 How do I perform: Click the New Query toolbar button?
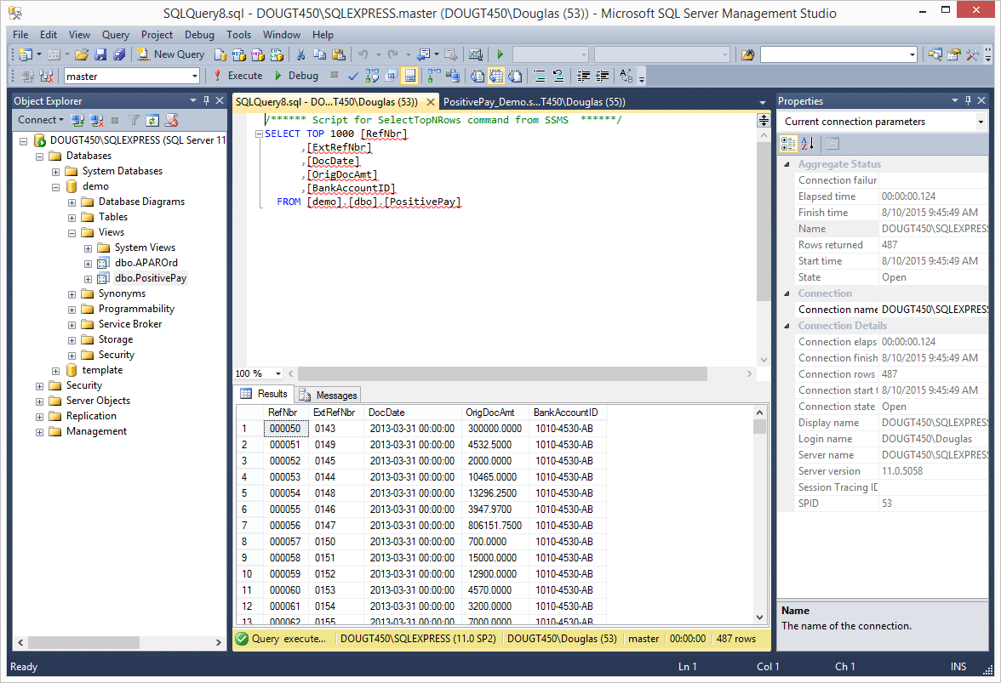coord(170,54)
